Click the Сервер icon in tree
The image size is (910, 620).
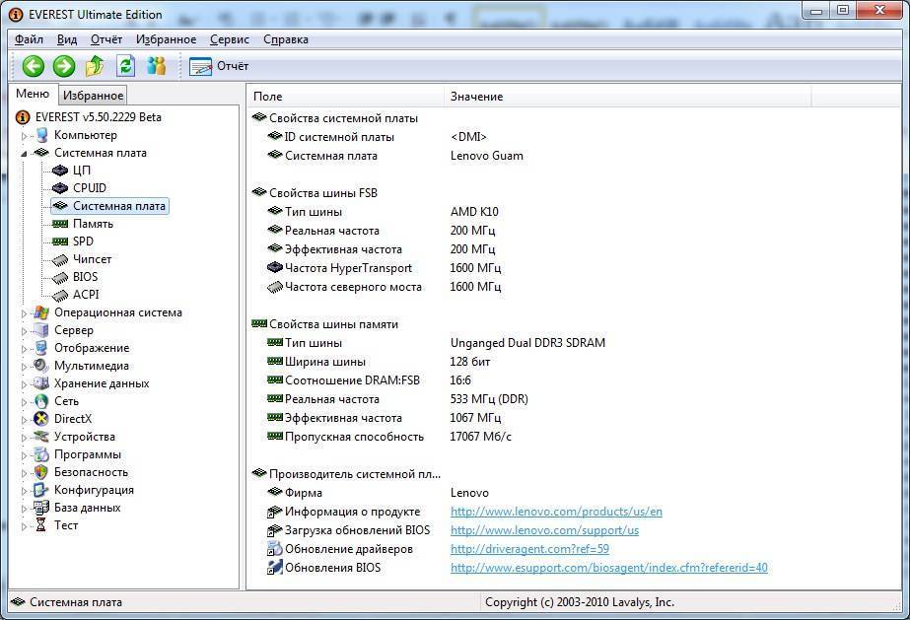point(41,330)
